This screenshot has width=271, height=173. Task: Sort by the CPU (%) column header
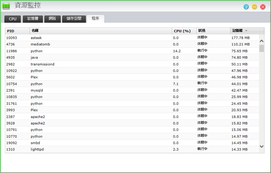tap(184, 31)
